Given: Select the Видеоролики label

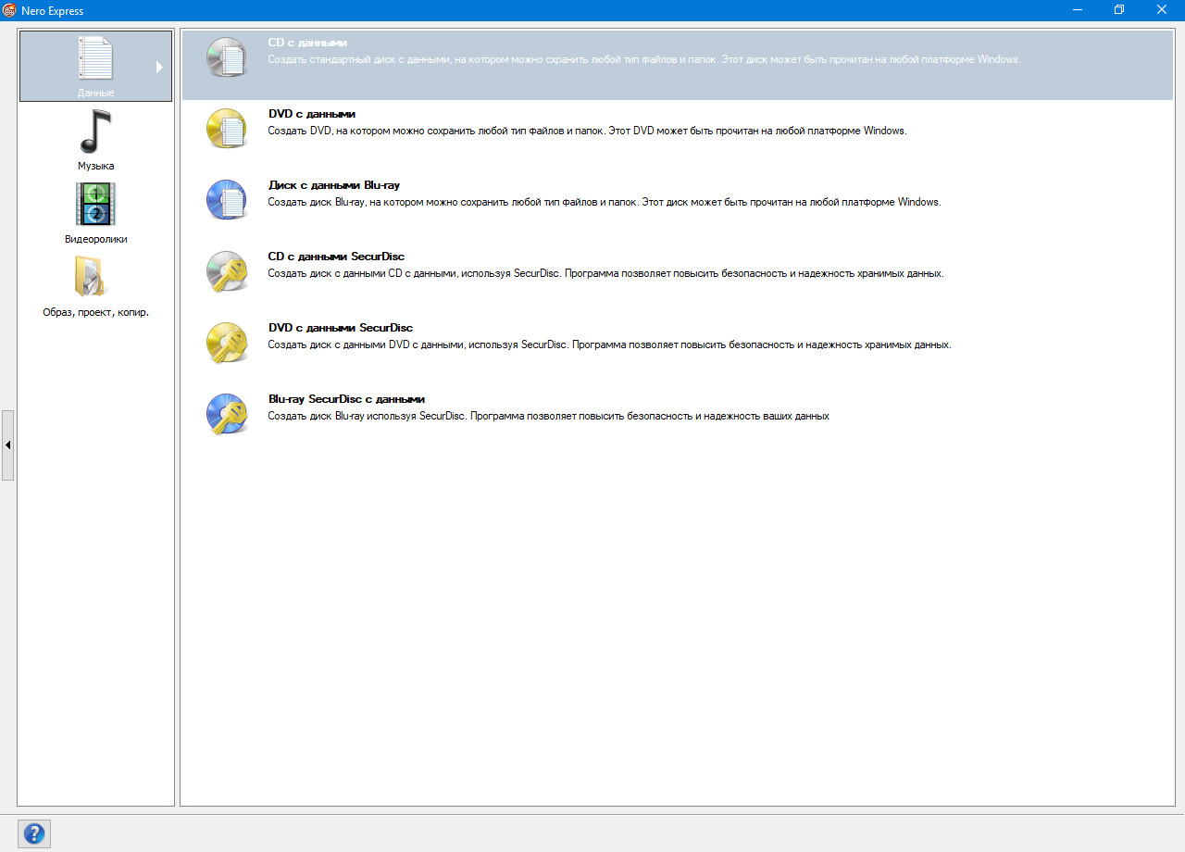Looking at the screenshot, I should (95, 239).
